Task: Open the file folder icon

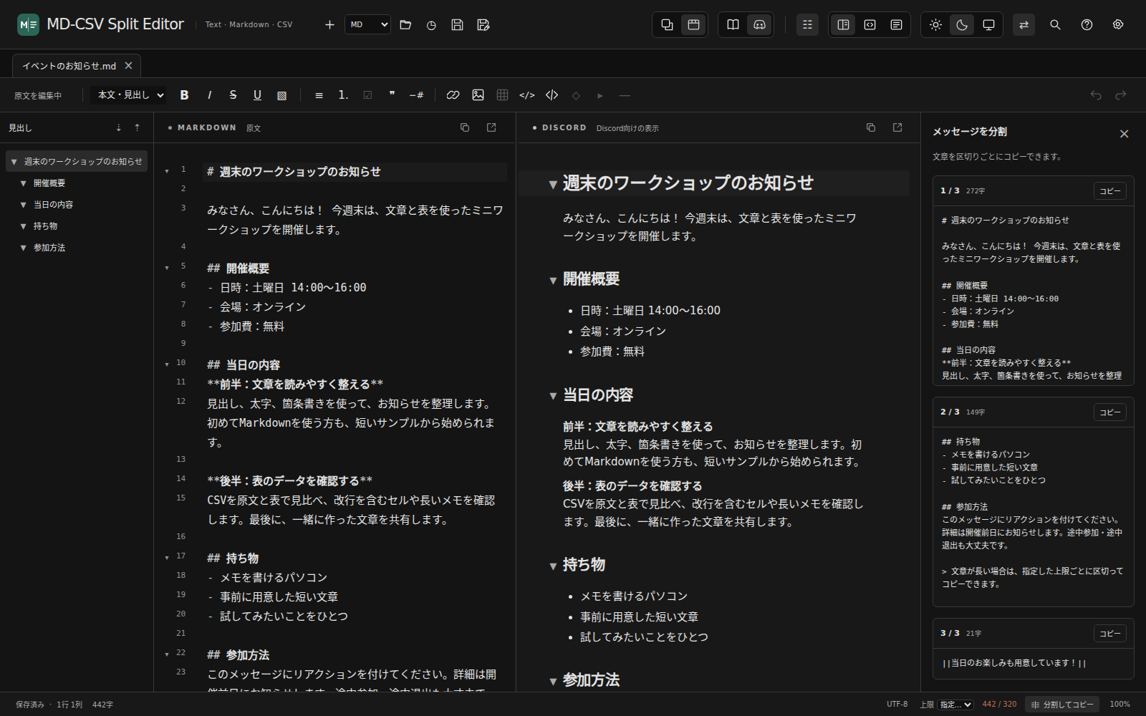Action: tap(405, 24)
